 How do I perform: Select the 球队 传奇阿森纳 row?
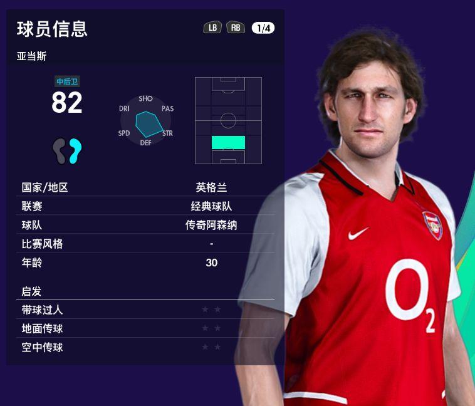[145, 225]
